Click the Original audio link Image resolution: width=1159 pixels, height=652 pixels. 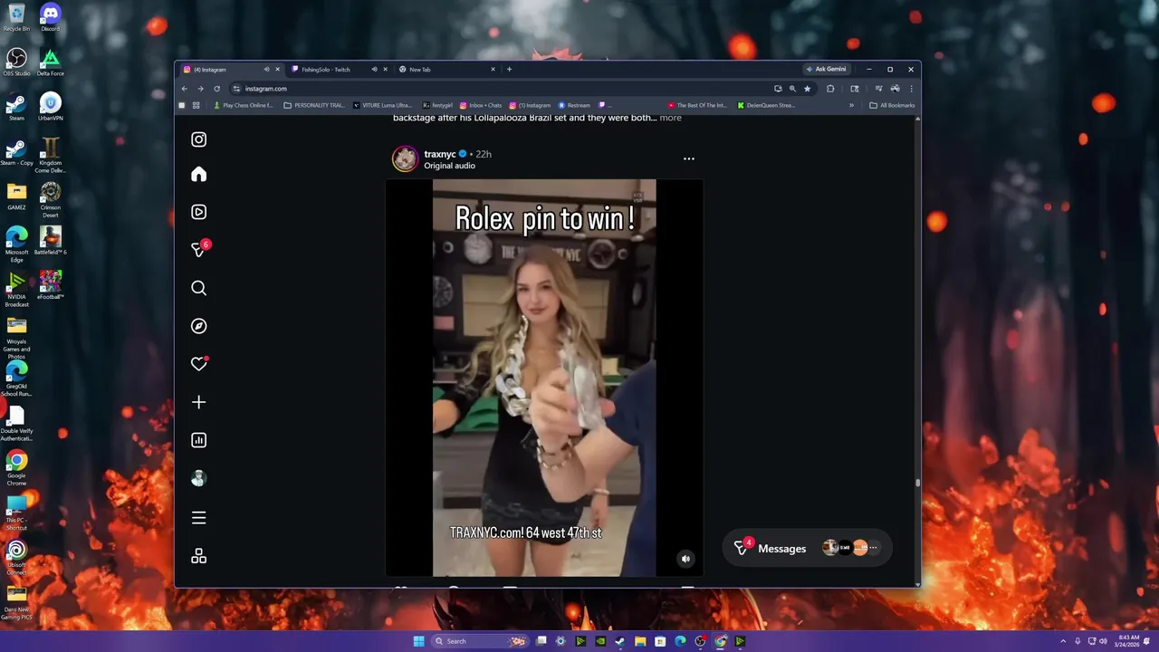(449, 166)
